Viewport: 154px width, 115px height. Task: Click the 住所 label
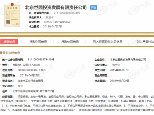pos(5,91)
